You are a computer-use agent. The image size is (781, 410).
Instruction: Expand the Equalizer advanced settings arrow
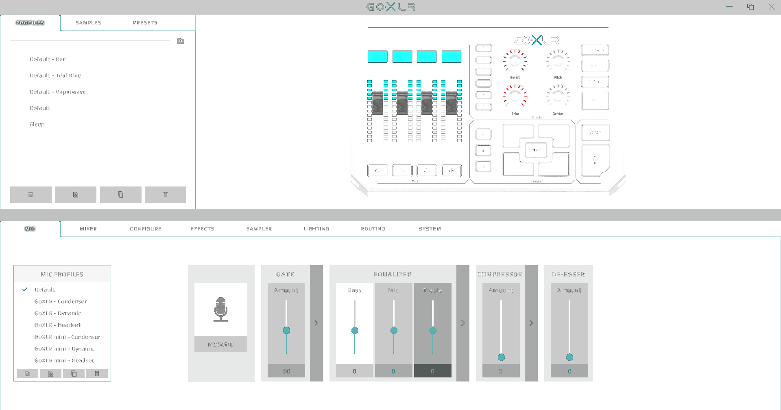point(463,323)
